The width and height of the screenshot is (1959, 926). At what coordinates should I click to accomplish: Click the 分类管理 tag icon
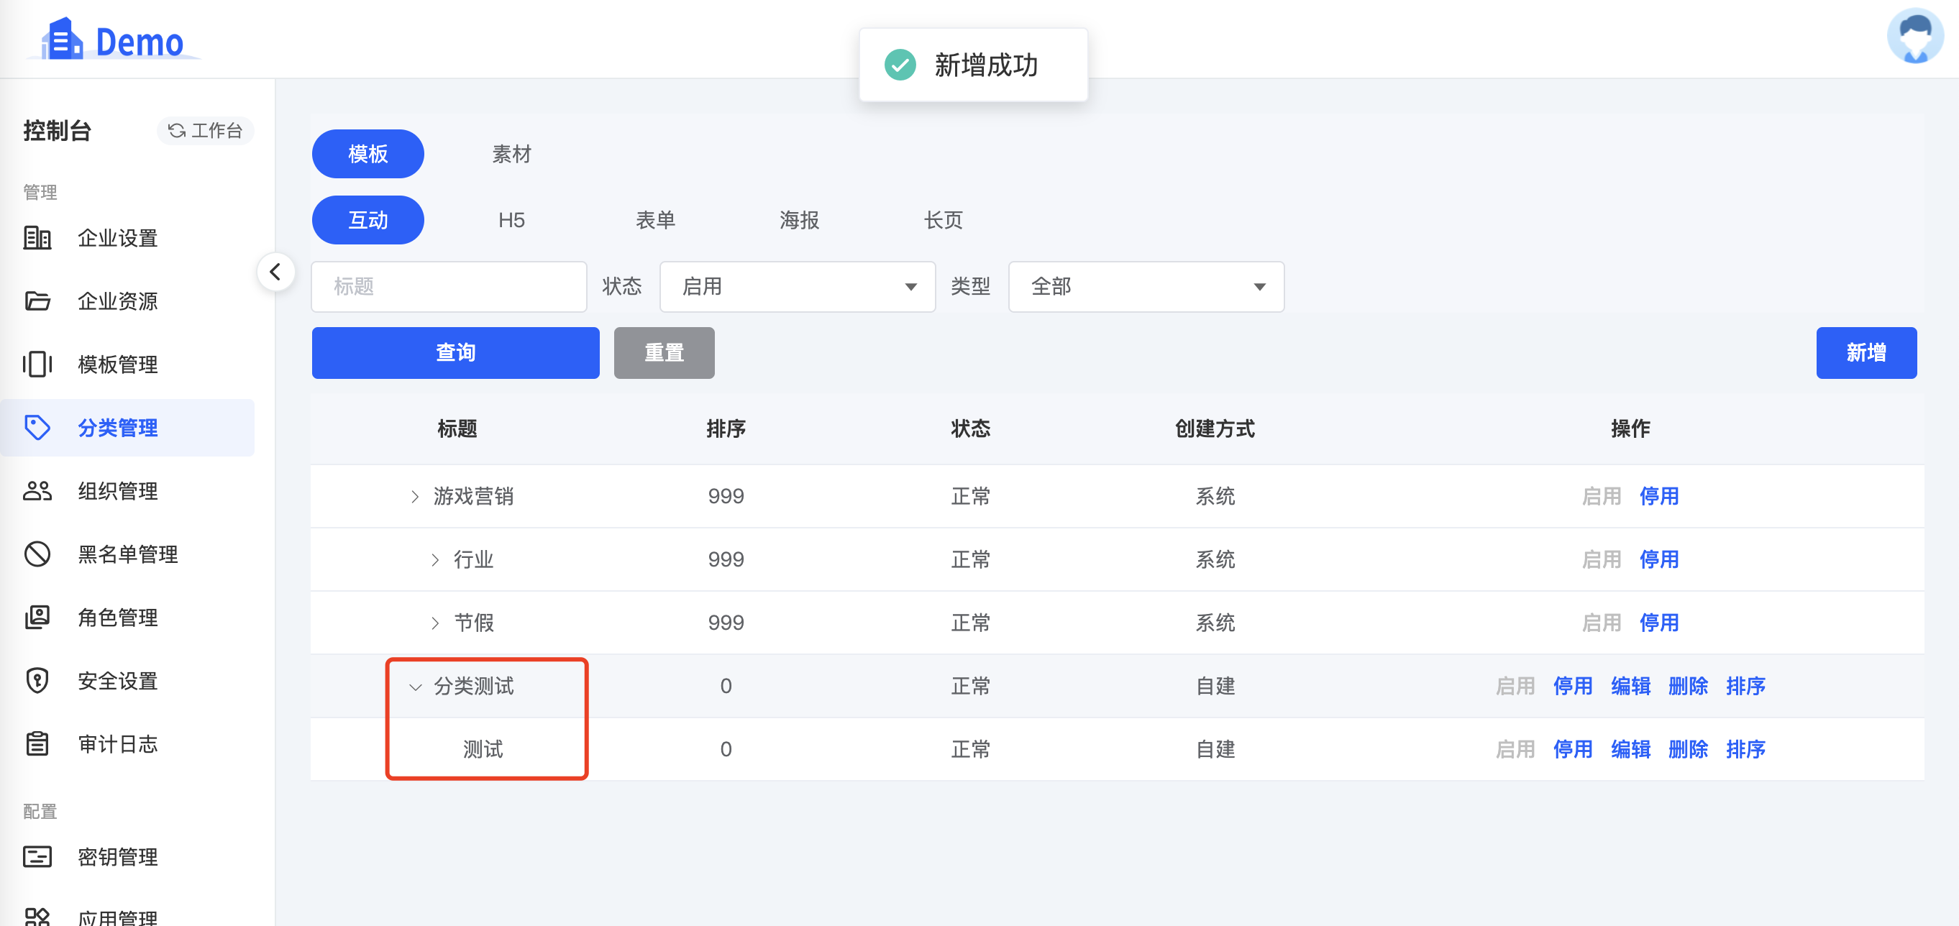37,427
